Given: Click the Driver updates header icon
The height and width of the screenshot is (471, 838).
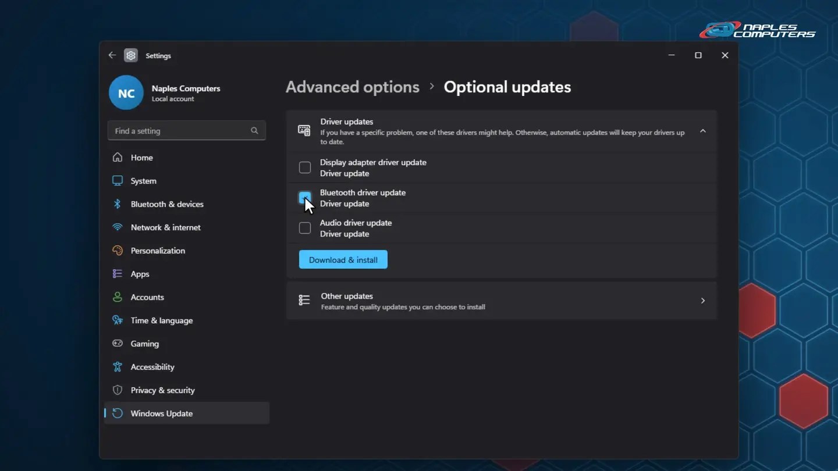Looking at the screenshot, I should (x=304, y=130).
